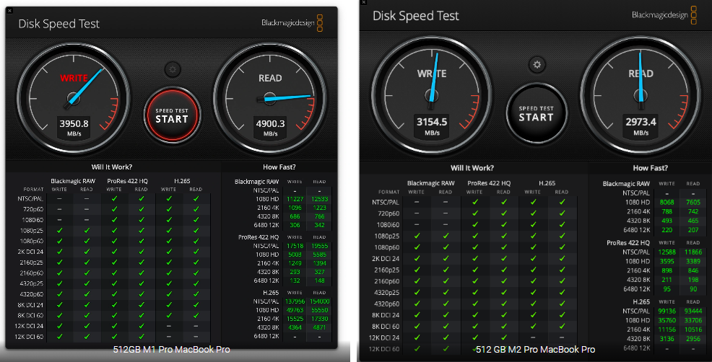Click '1080p25' format row label in M2 window

coord(387,237)
